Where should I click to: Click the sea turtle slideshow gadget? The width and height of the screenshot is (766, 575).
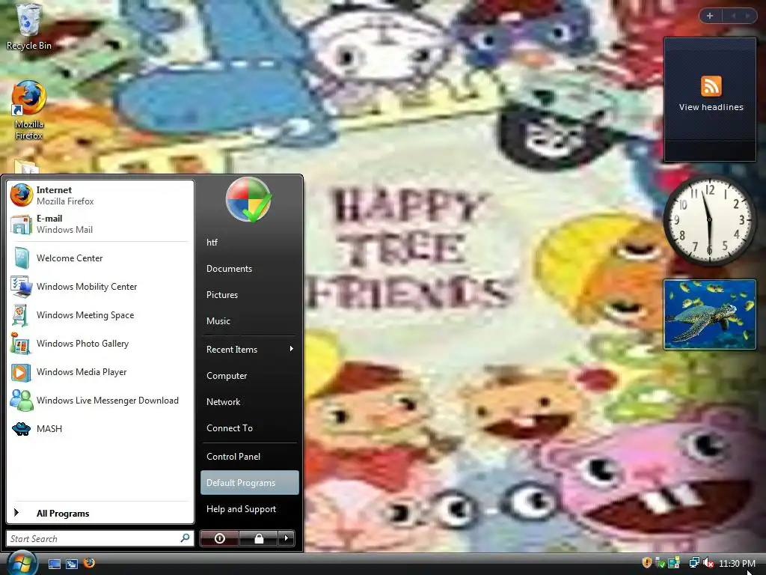tap(709, 314)
